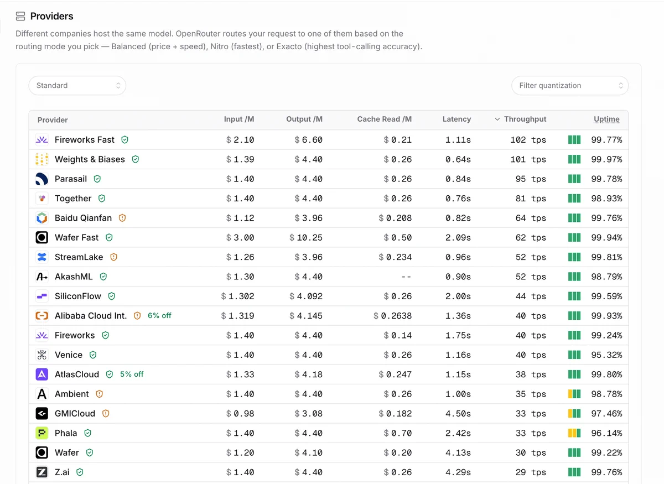Click the green shield beside Weights & Biases

coord(136,159)
